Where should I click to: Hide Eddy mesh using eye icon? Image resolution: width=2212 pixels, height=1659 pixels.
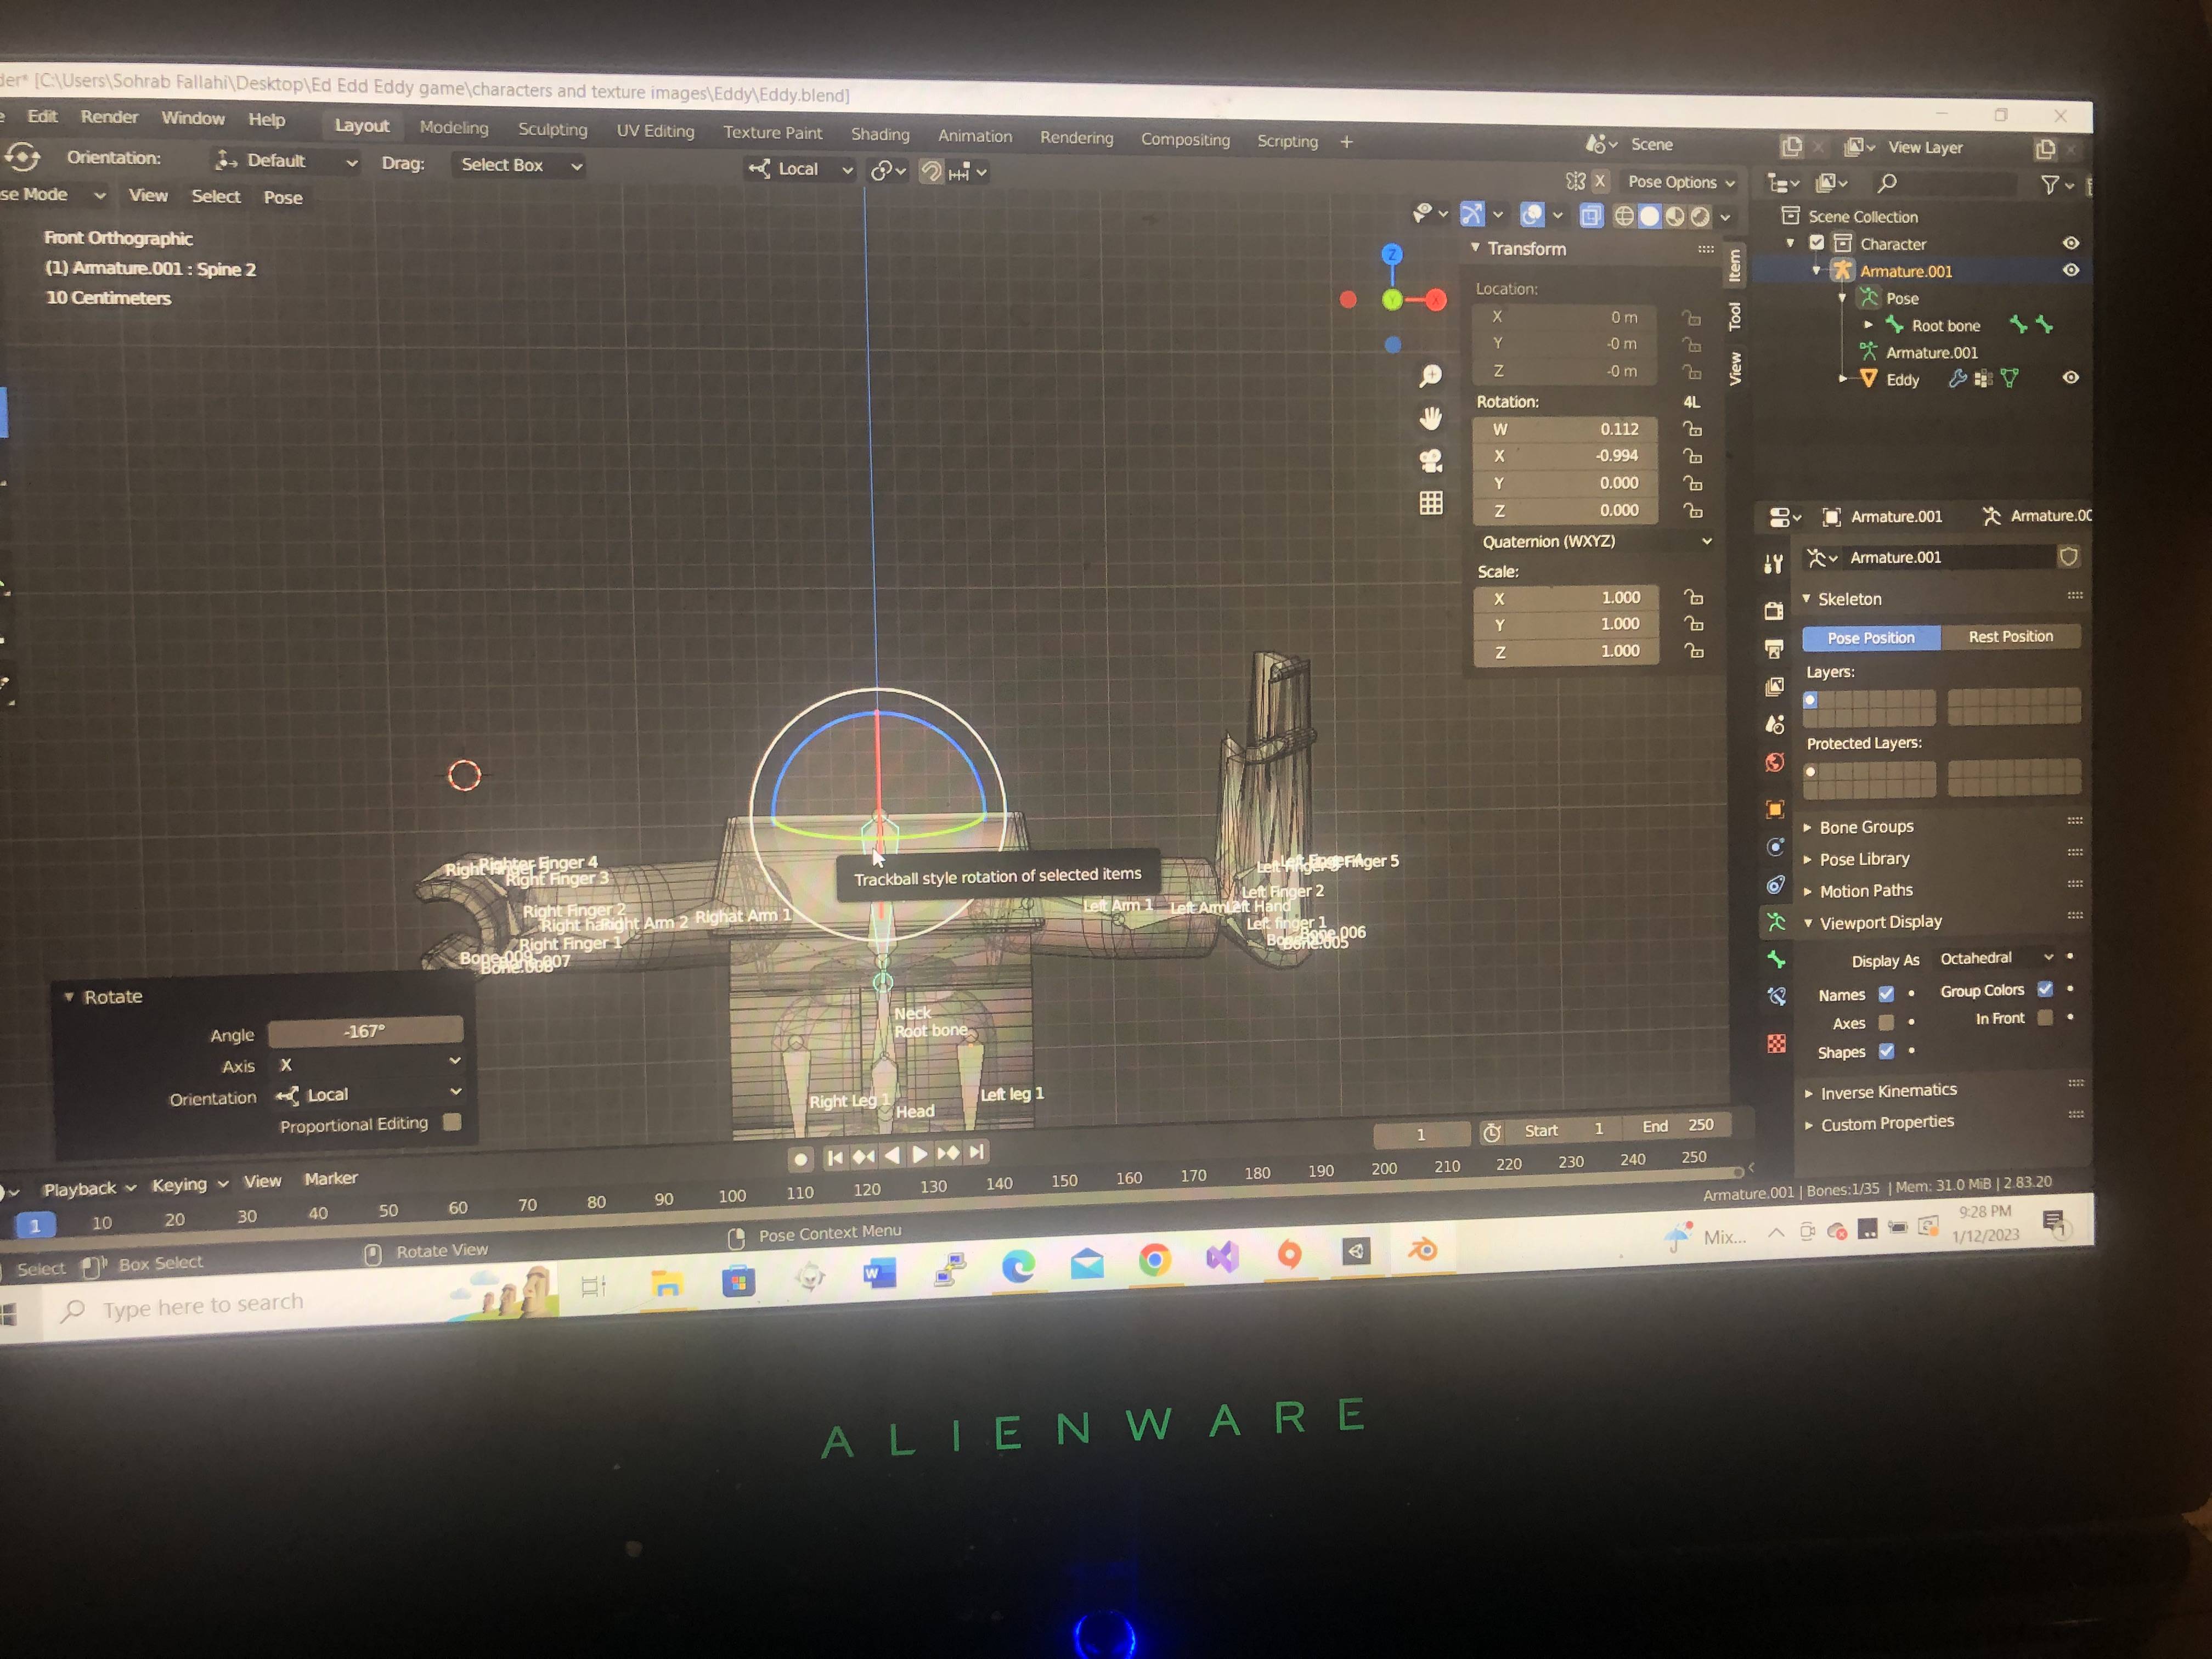2070,377
